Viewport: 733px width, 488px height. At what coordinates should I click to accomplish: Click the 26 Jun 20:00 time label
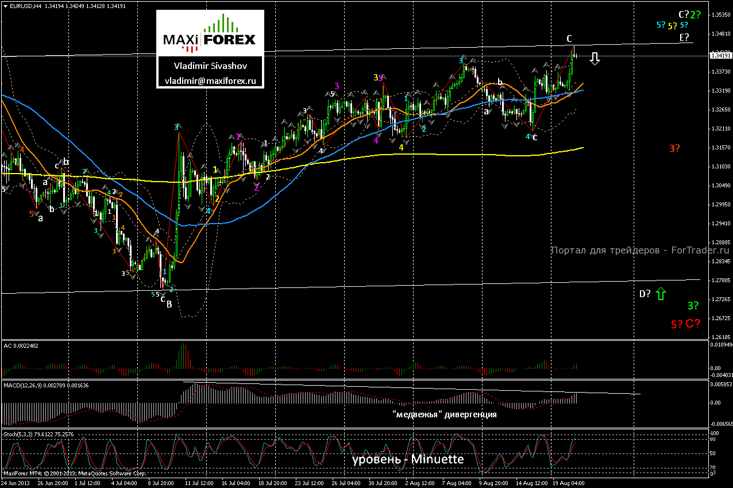coord(52,483)
